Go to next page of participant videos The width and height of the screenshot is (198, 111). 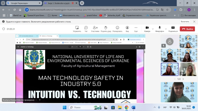point(183,79)
